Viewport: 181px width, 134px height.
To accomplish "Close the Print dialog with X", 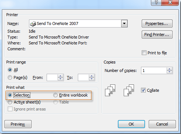I will pyautogui.click(x=170, y=2).
